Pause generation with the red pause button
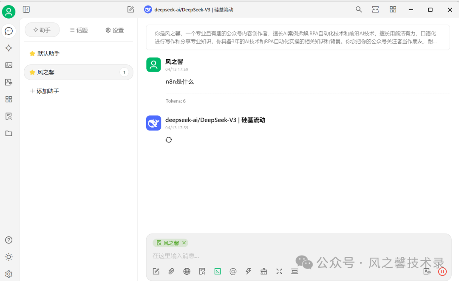 pyautogui.click(x=442, y=272)
